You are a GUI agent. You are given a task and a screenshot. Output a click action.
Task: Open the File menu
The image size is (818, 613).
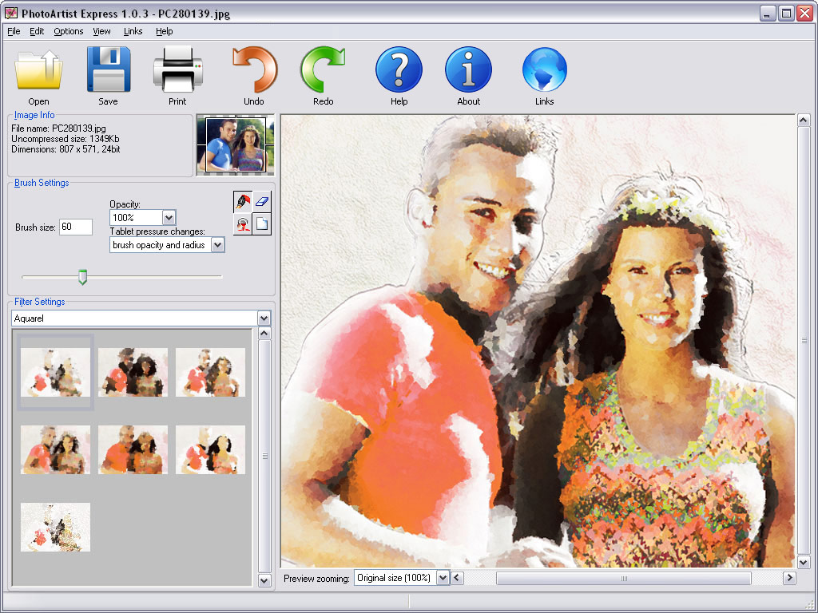(x=14, y=31)
